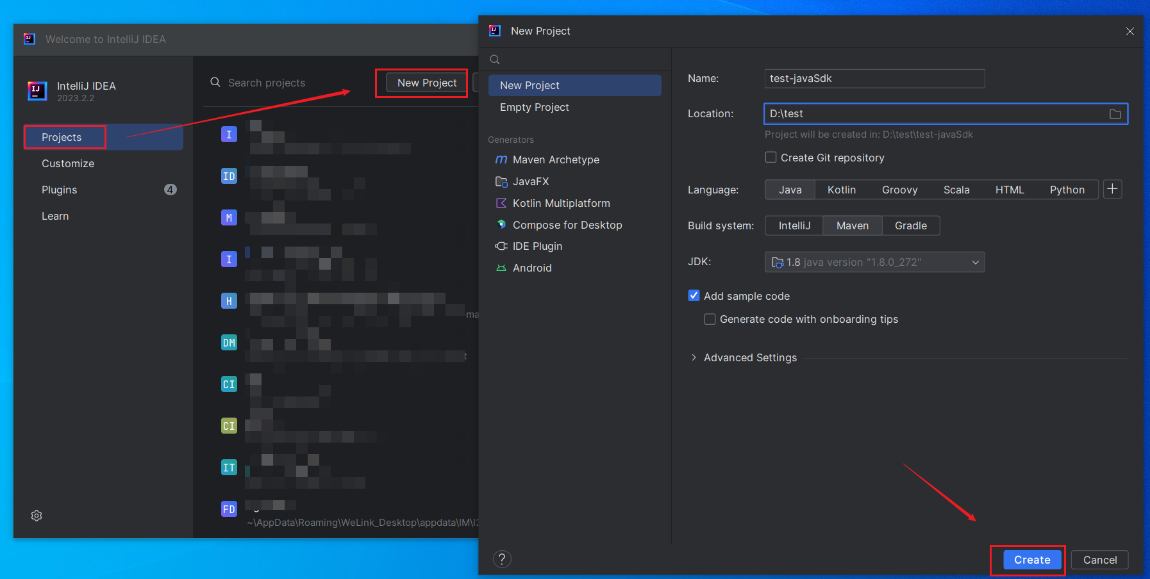
Task: Open Projects tab in Welcome window
Action: (103, 137)
